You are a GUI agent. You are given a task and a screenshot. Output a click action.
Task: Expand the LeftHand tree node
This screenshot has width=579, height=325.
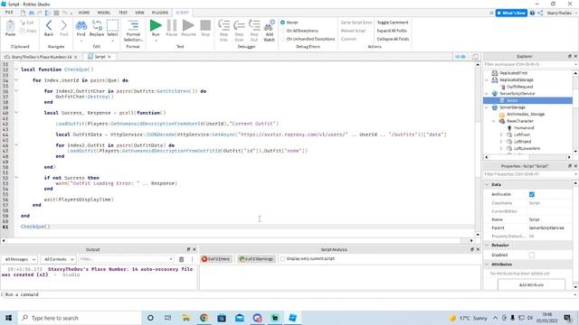[x=501, y=142]
